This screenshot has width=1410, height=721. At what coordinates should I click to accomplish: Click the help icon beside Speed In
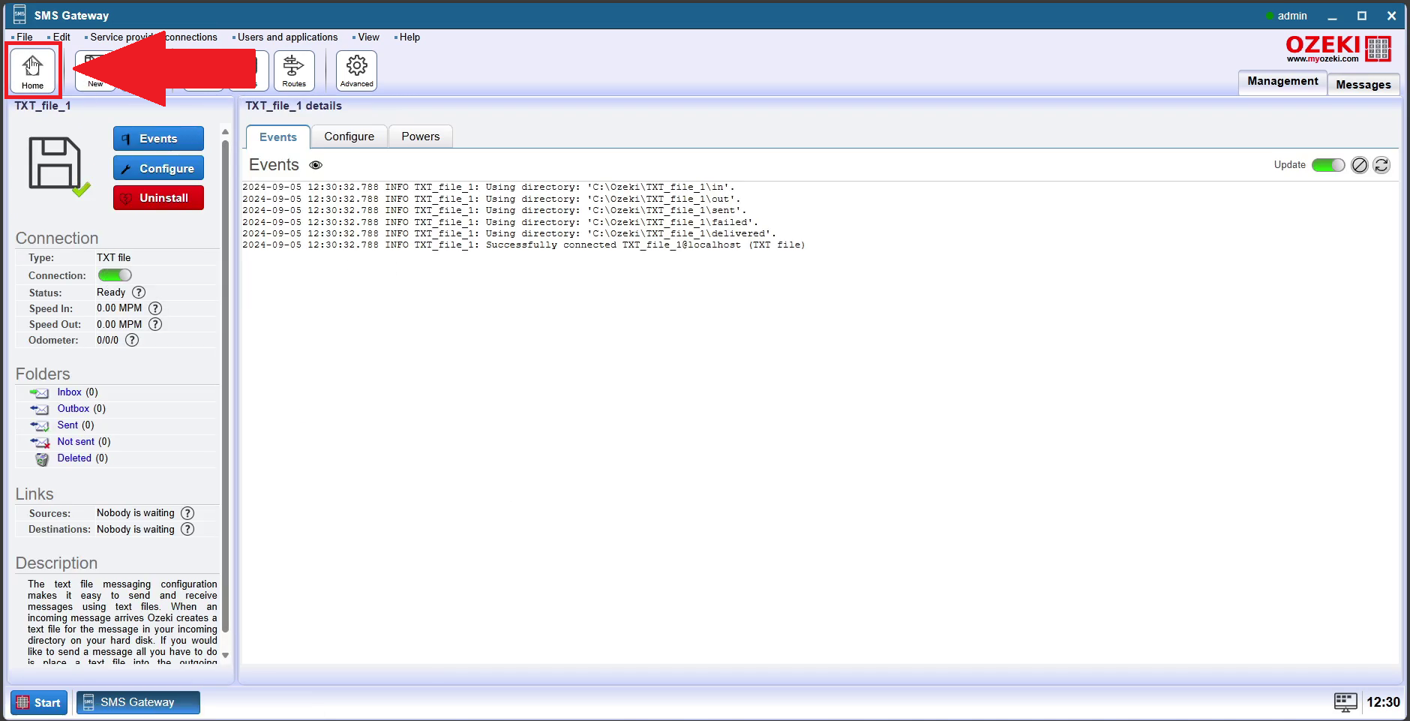[x=155, y=308]
